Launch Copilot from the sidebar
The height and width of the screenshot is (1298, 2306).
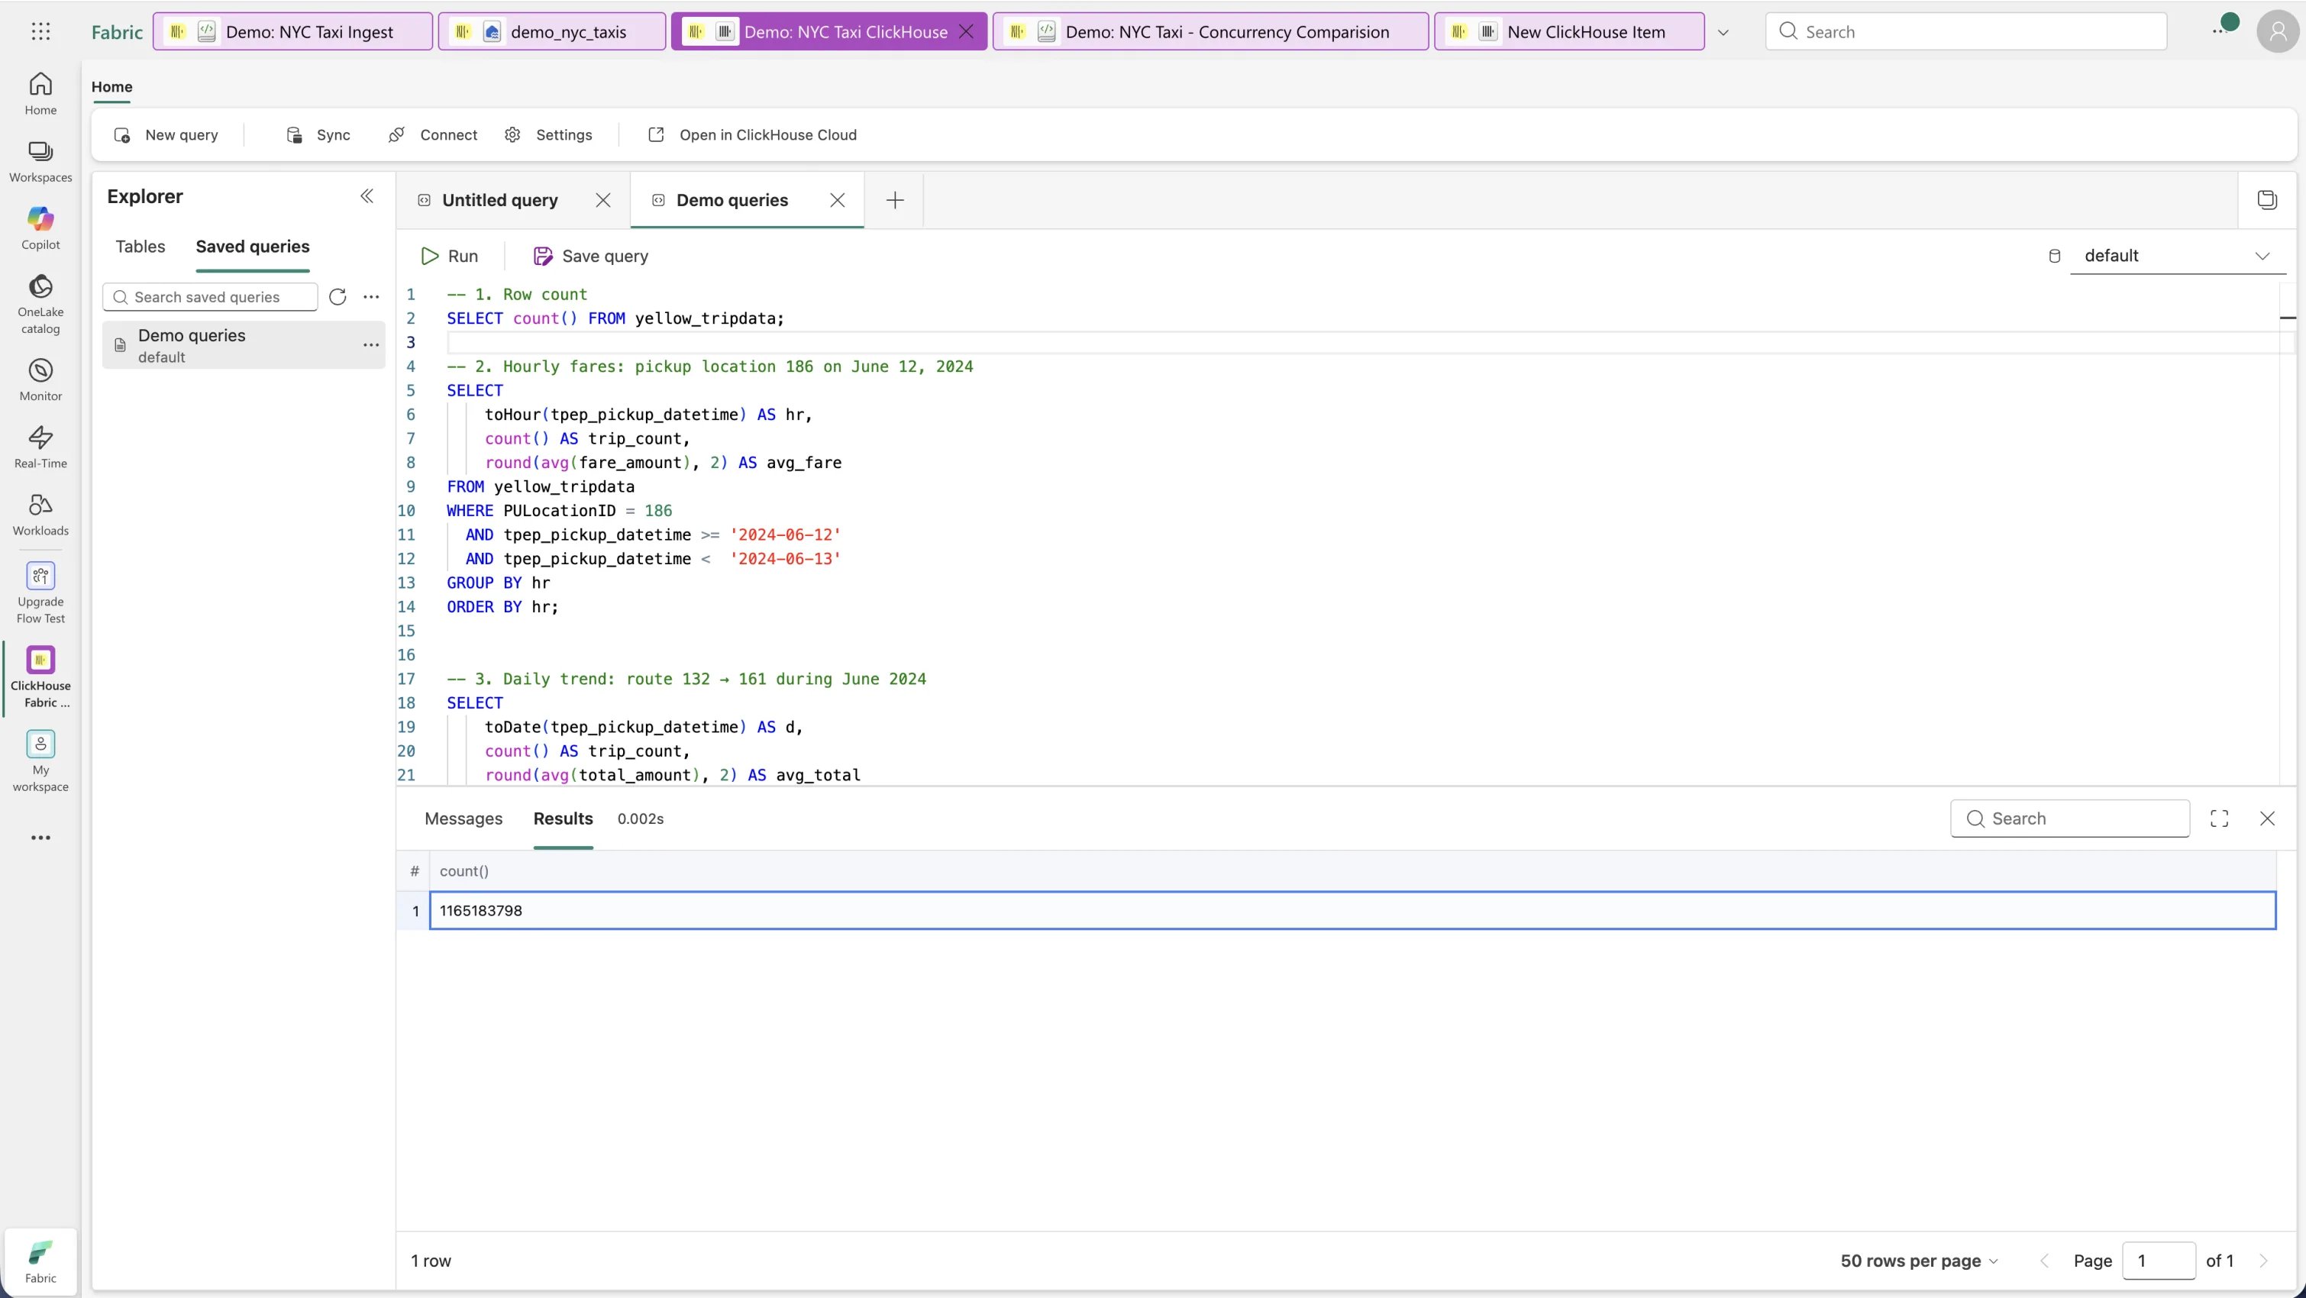point(40,228)
